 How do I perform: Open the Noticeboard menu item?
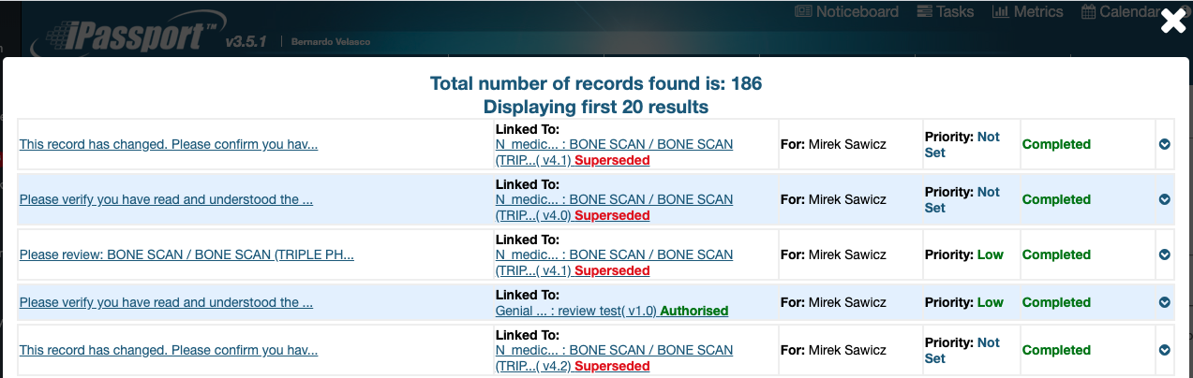coord(857,12)
